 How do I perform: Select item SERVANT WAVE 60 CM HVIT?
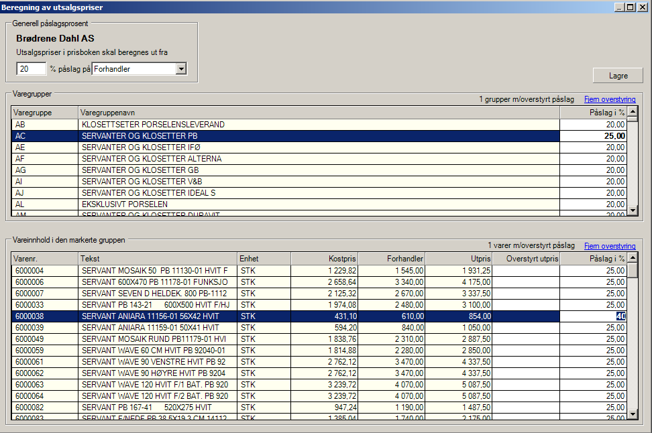pos(319,351)
